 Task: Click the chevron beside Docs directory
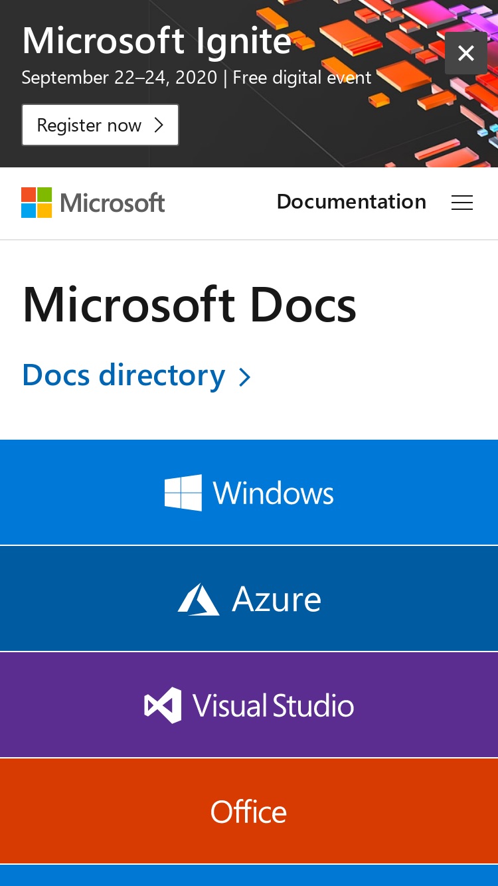(x=244, y=378)
